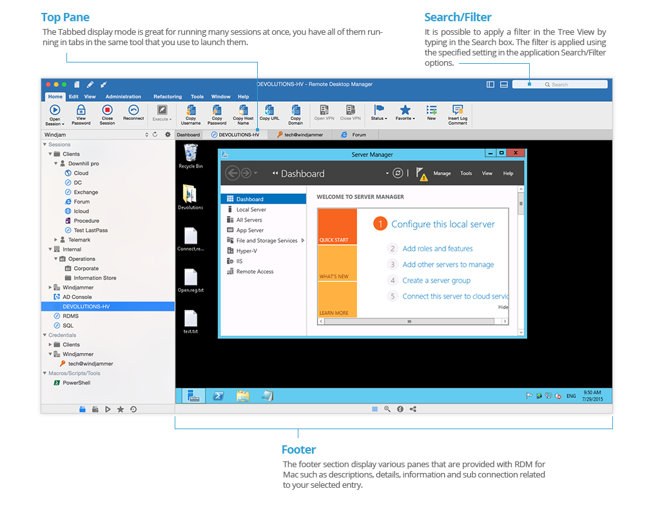This screenshot has width=660, height=511.
Task: Switch to the tech@windjammer tab
Action: (300, 135)
